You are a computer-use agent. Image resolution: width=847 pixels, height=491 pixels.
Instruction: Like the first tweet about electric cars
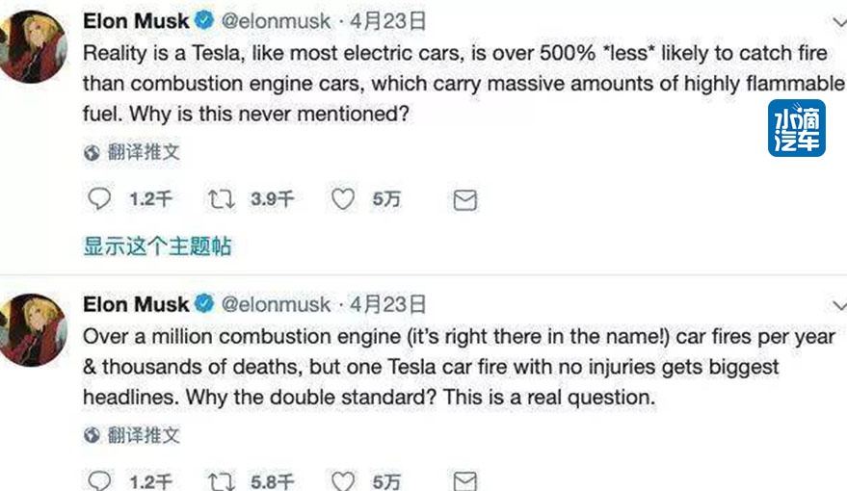(x=343, y=199)
